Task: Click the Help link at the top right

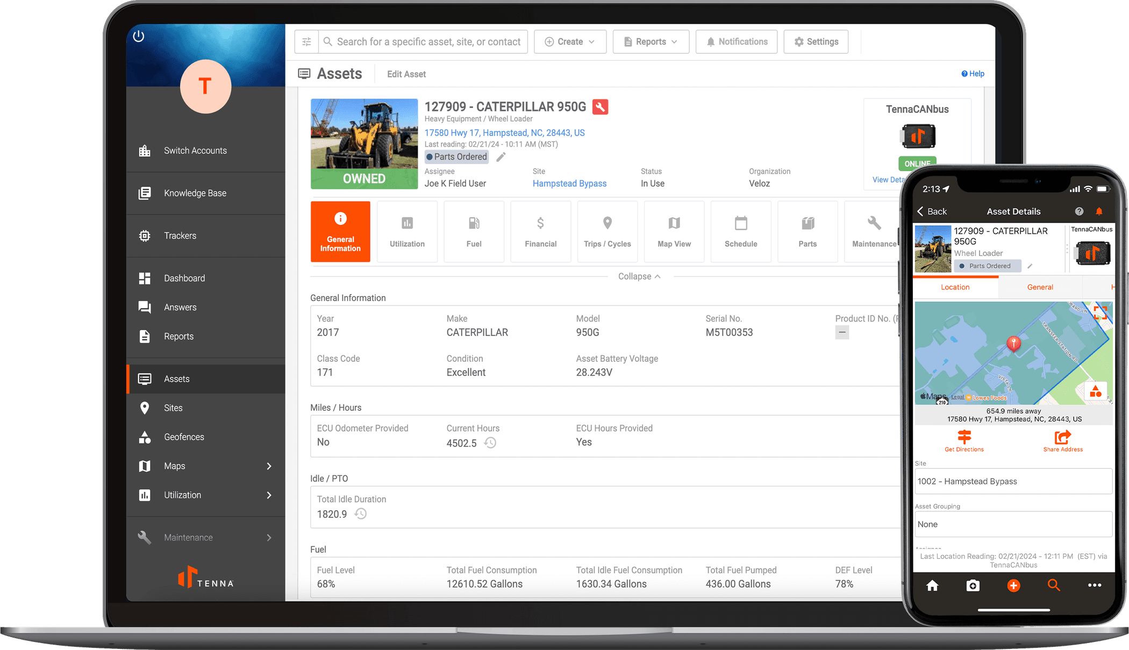Action: click(973, 74)
